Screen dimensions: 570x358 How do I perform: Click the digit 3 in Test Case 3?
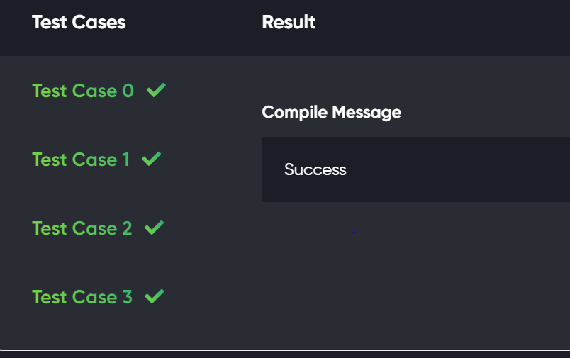(127, 297)
